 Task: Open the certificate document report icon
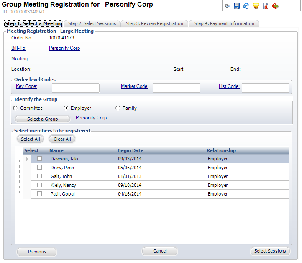(266, 6)
